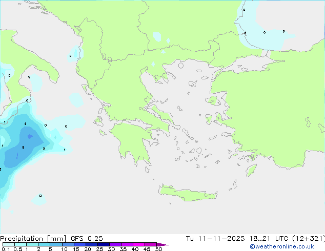
Task: Click the '18..21 UTC' time label
Action: click(x=269, y=239)
